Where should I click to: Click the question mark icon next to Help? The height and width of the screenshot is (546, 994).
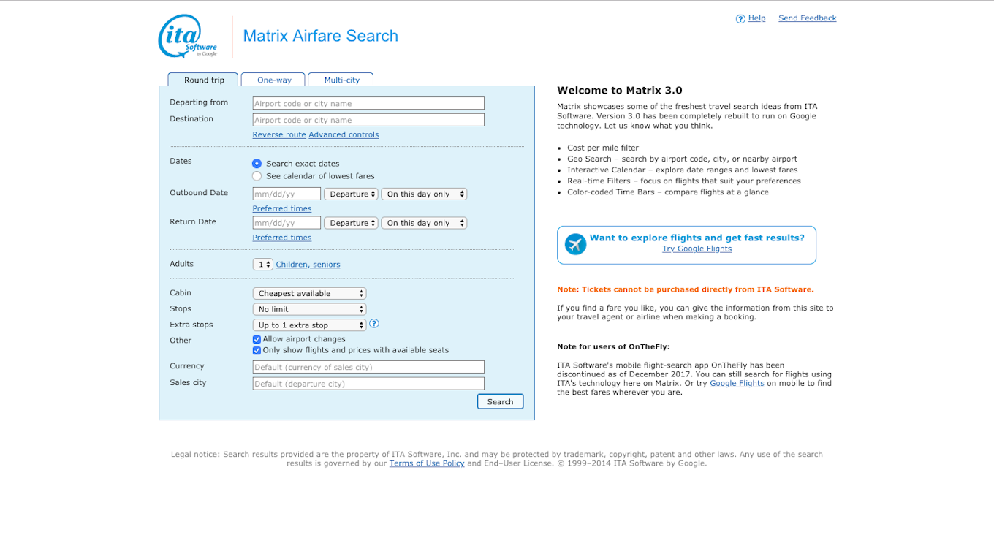(x=740, y=19)
